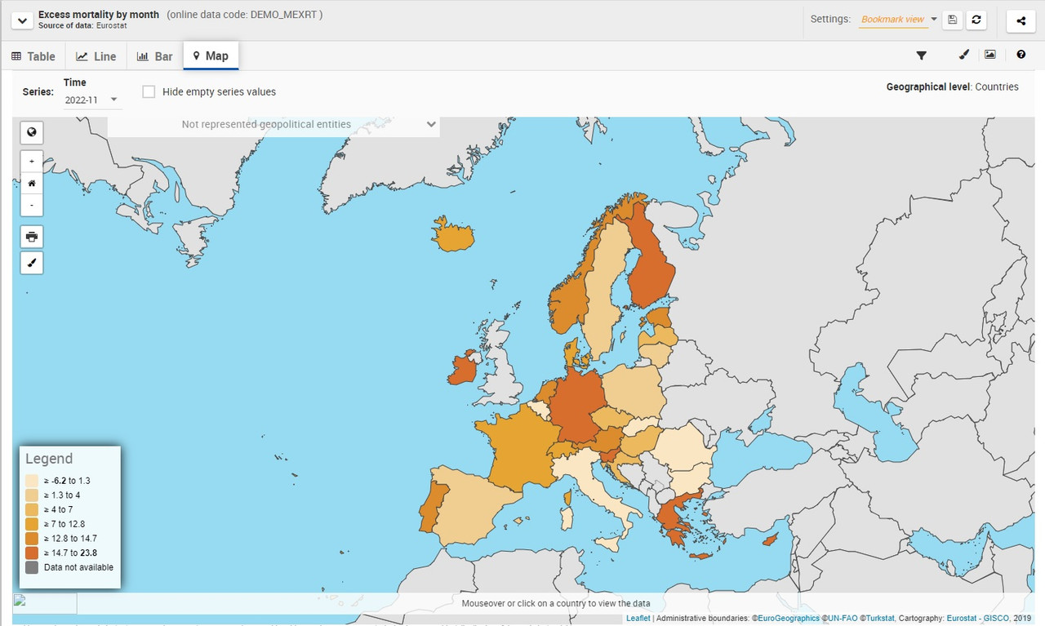The width and height of the screenshot is (1045, 626).
Task: Open the Bookmark view settings dropdown
Action: [x=899, y=20]
